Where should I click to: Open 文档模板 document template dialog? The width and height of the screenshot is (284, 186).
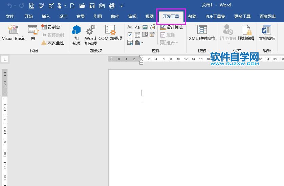tap(267, 32)
